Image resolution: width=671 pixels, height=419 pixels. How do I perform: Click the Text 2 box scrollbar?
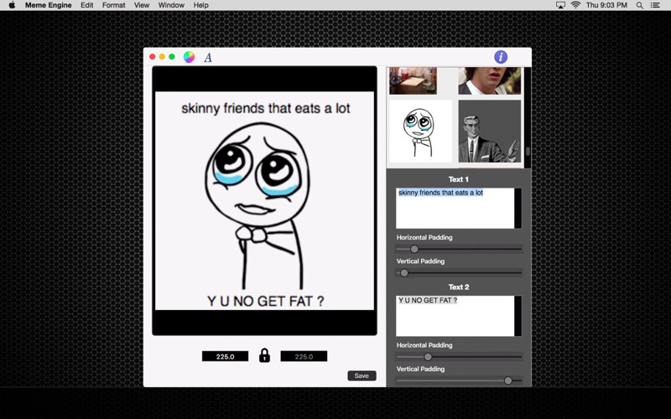[x=518, y=316]
